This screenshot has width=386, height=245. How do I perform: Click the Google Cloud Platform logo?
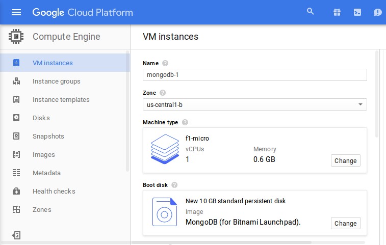click(x=83, y=12)
